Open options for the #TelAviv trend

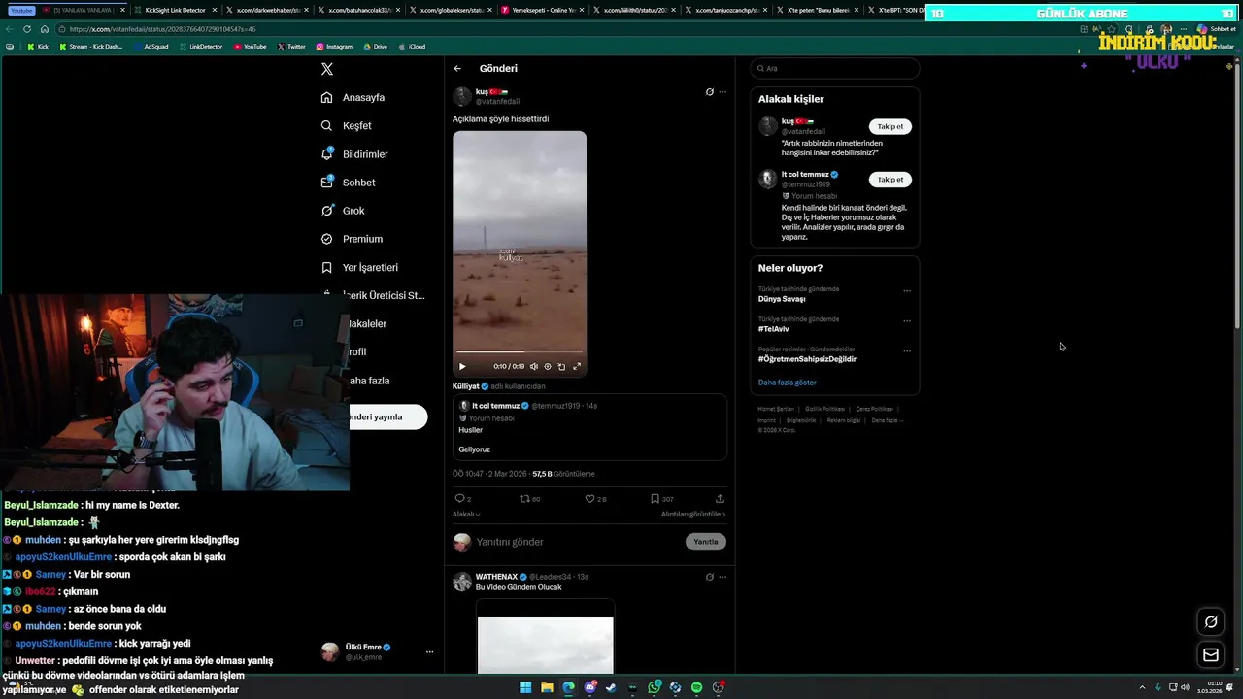pyautogui.click(x=907, y=320)
